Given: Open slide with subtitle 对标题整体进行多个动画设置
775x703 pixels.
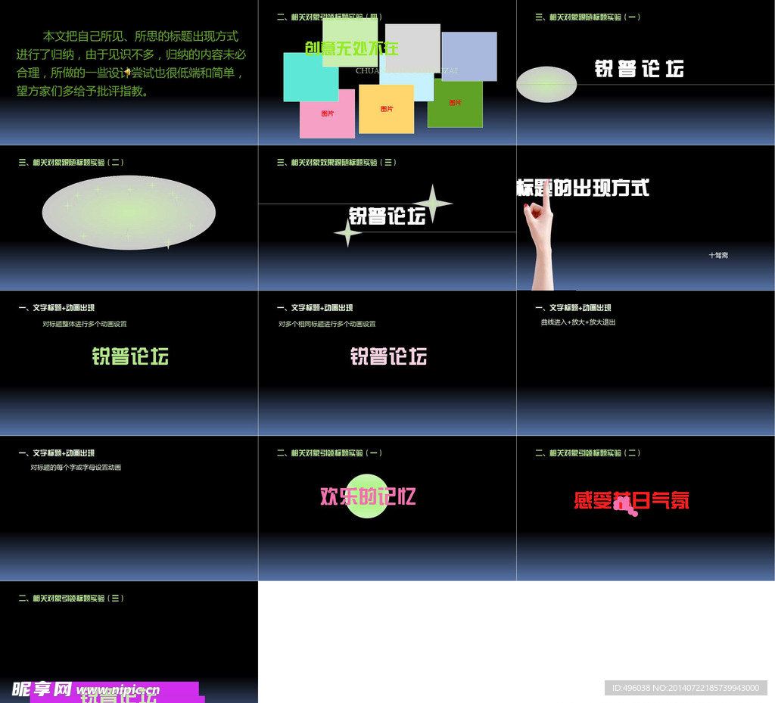Looking at the screenshot, I should pos(129,363).
